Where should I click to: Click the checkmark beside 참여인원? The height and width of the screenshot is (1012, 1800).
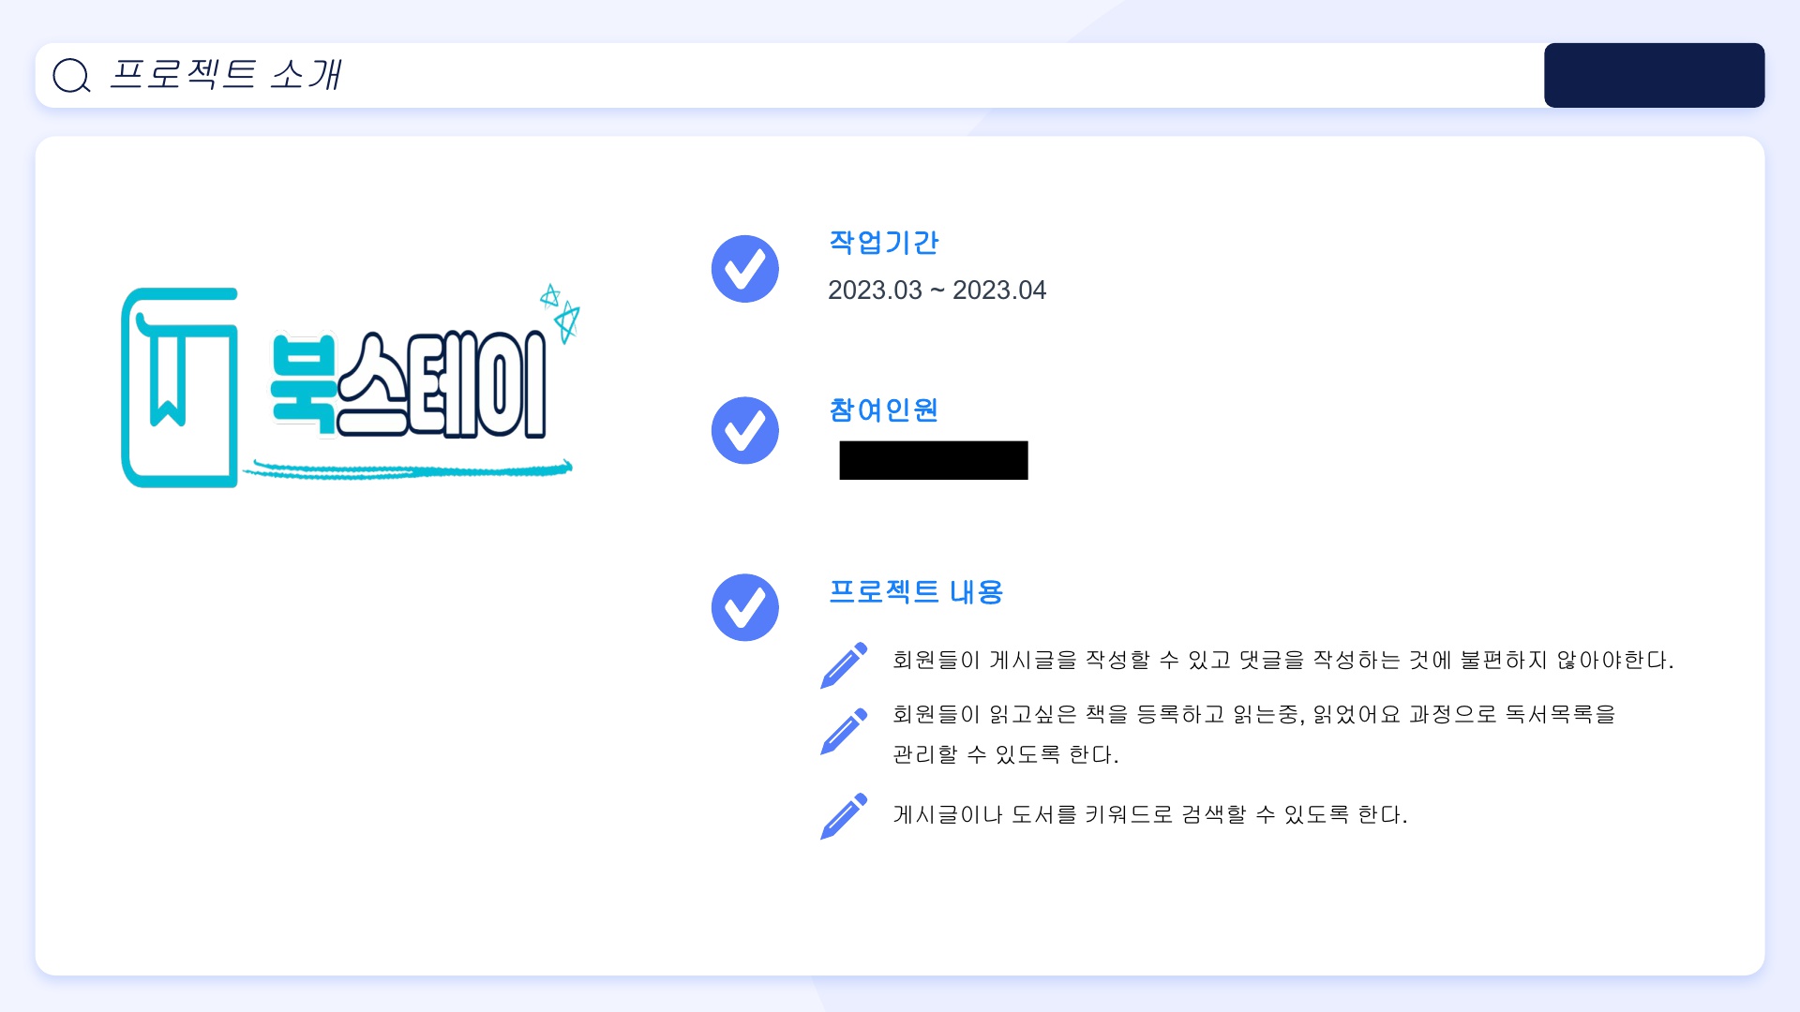pos(745,430)
